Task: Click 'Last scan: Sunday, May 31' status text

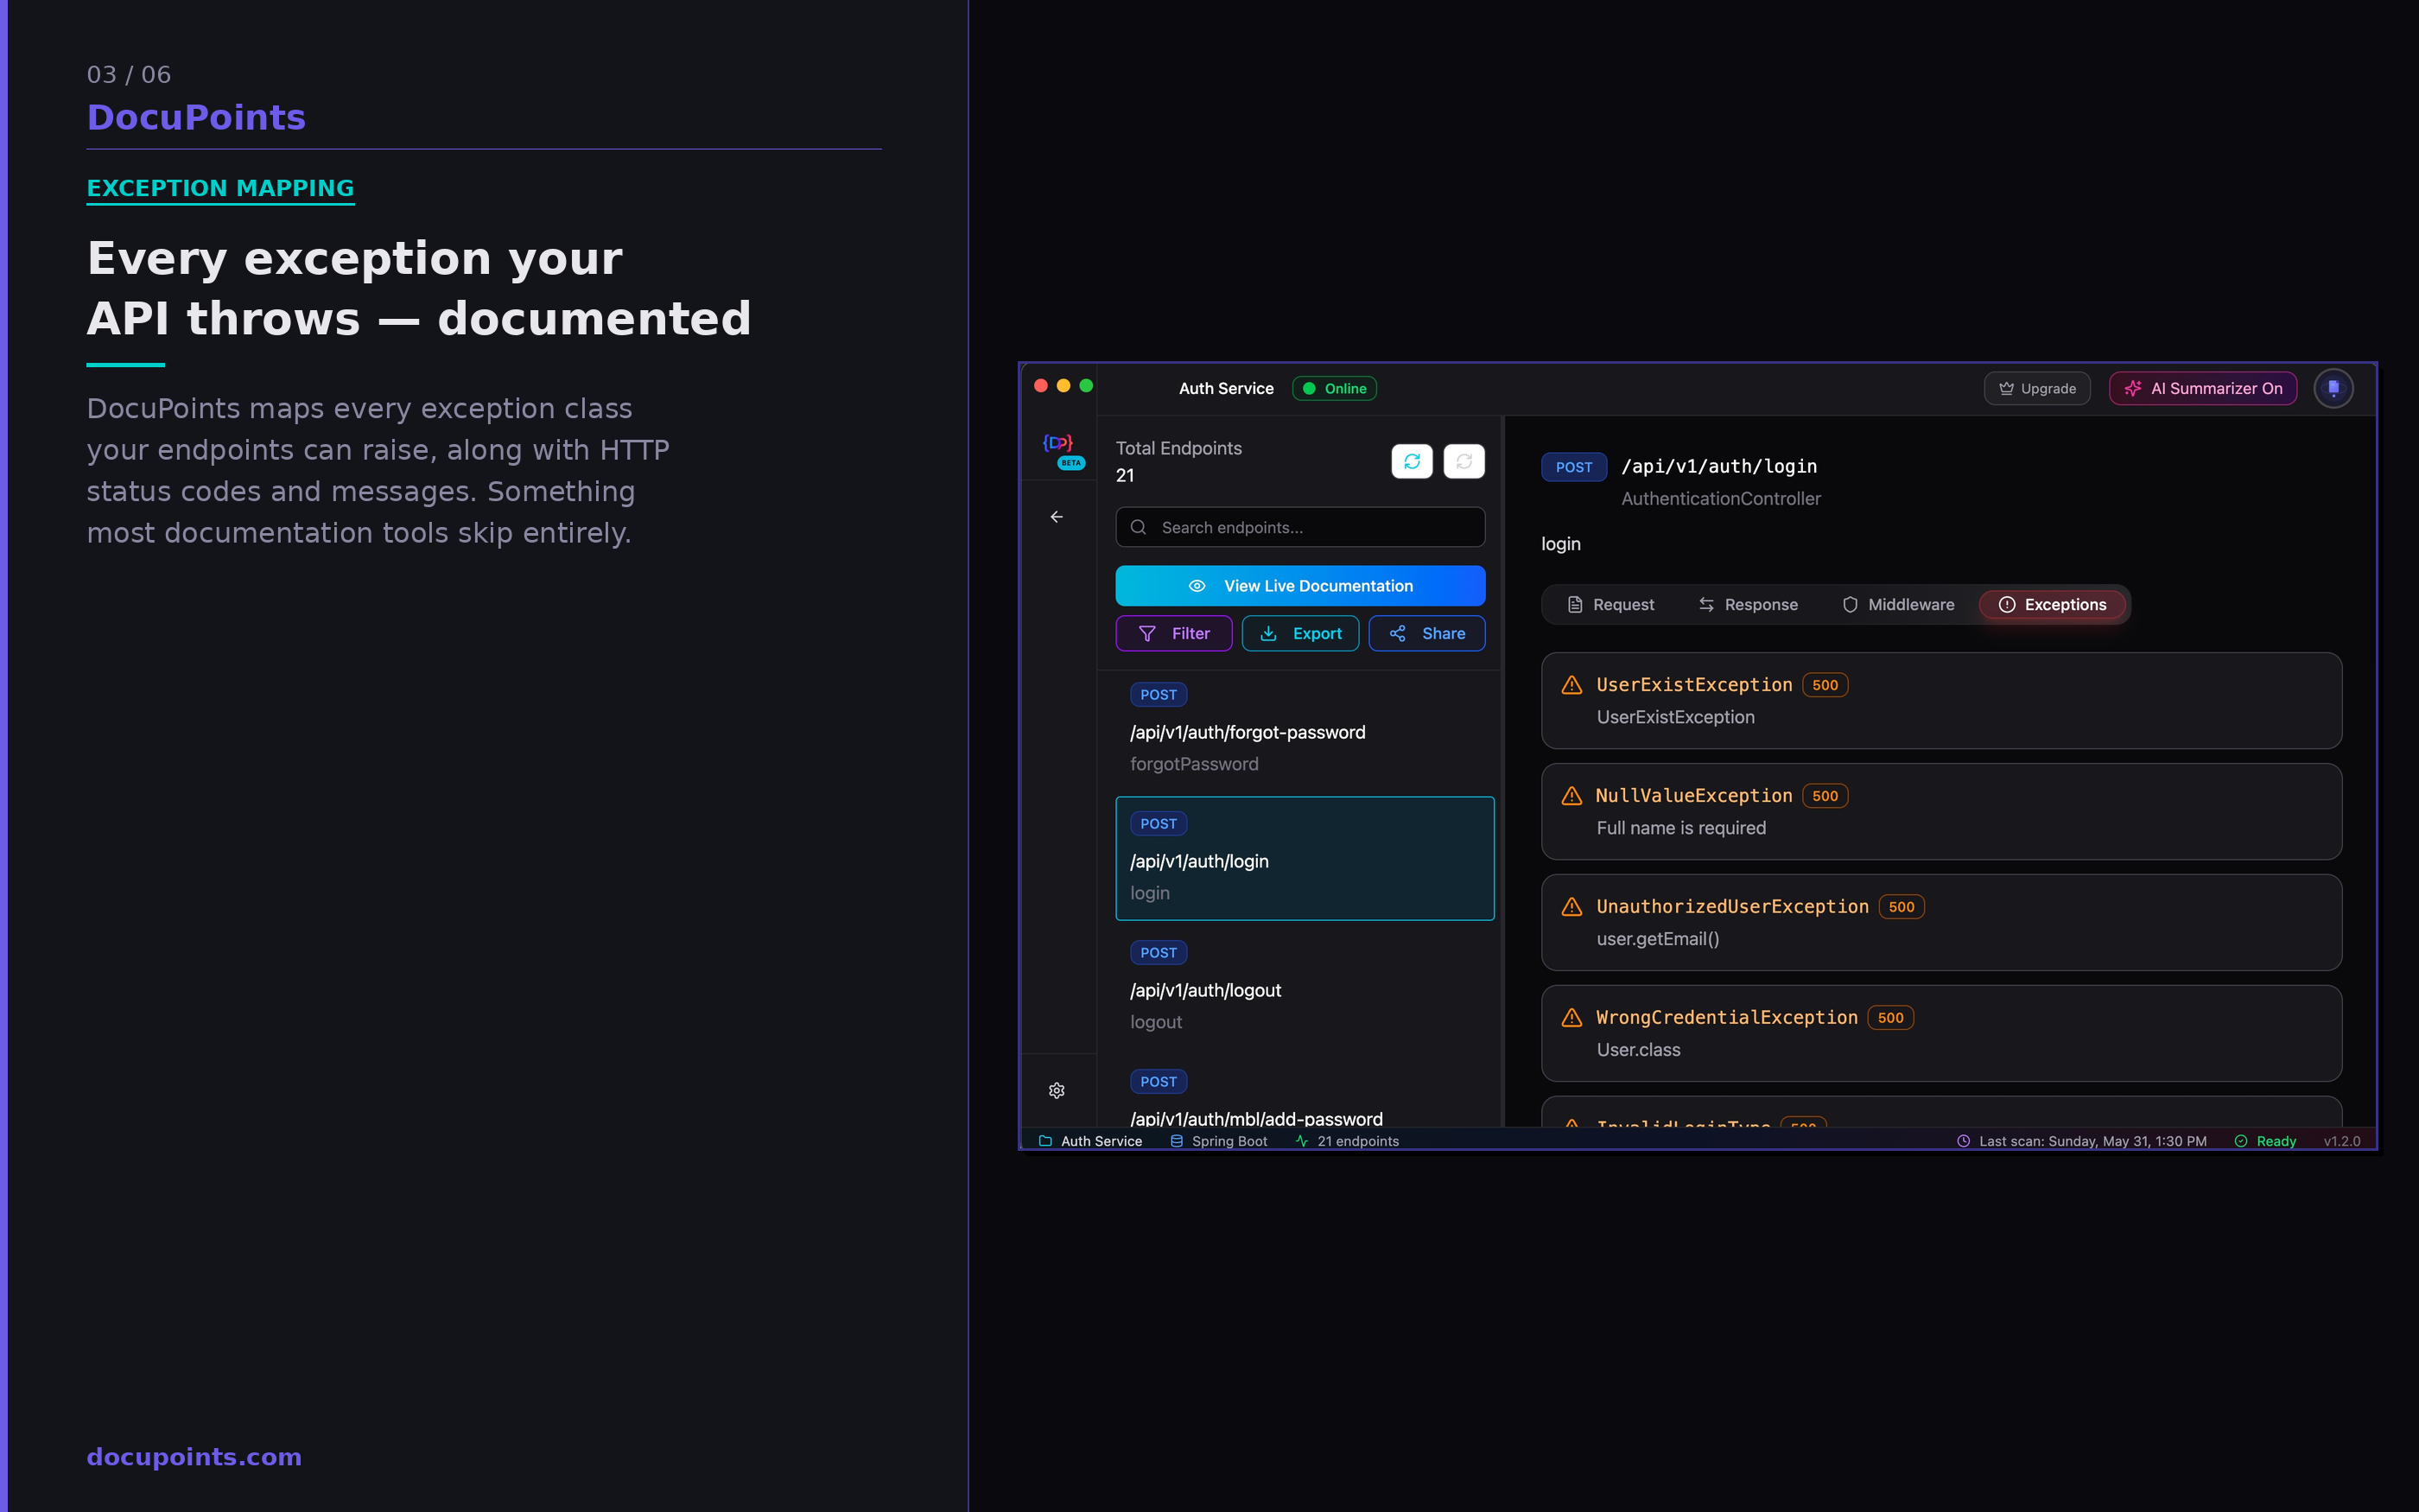Action: [x=2092, y=1141]
